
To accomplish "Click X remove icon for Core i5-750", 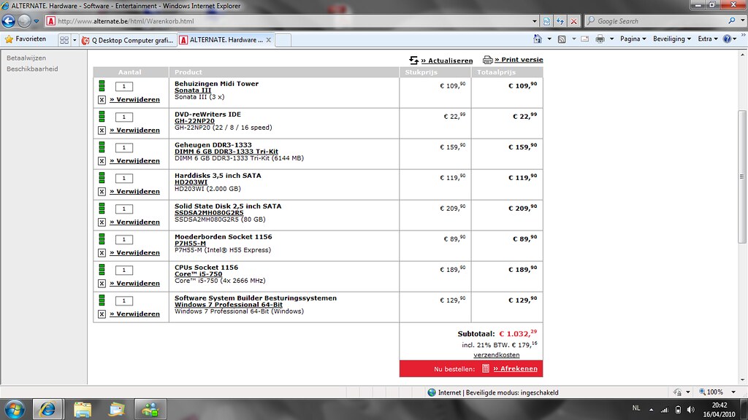I will [x=102, y=284].
